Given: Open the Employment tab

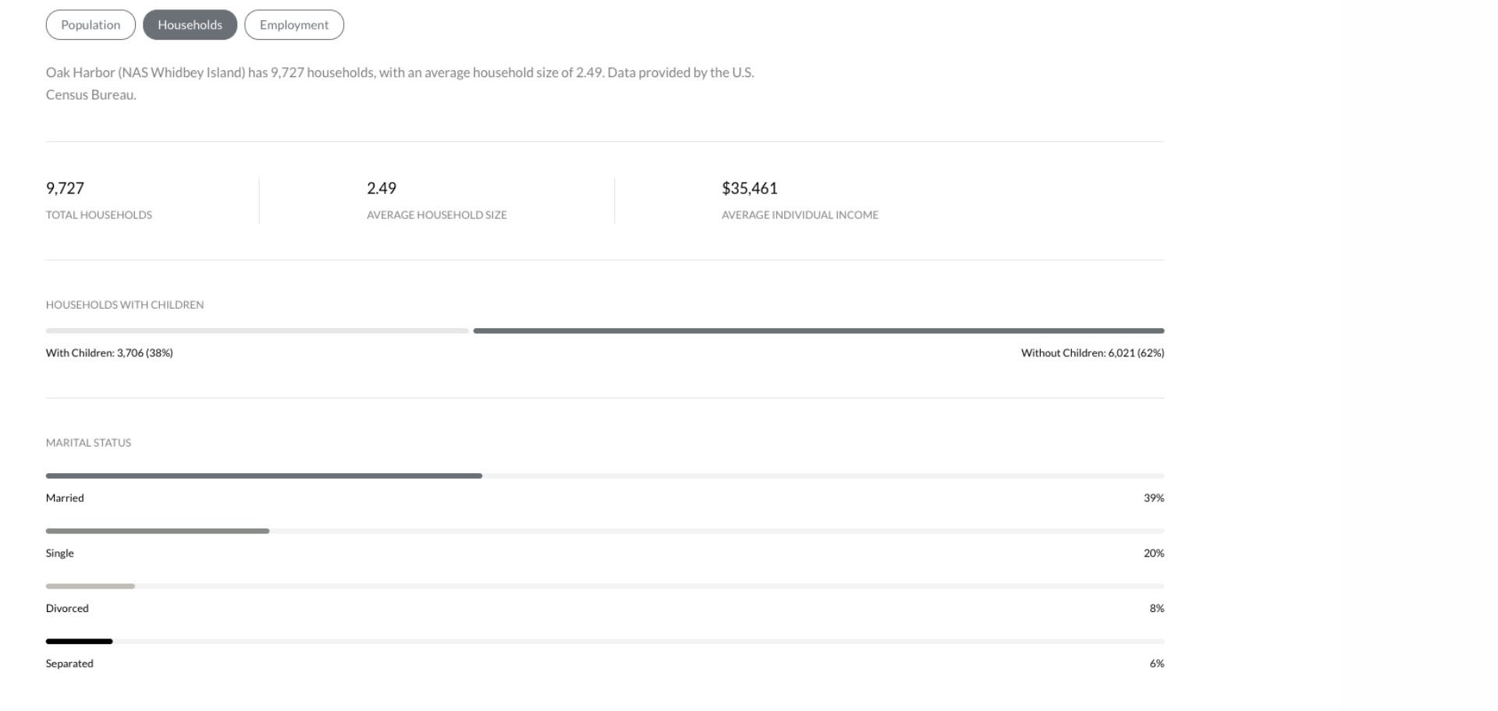Looking at the screenshot, I should tap(294, 25).
